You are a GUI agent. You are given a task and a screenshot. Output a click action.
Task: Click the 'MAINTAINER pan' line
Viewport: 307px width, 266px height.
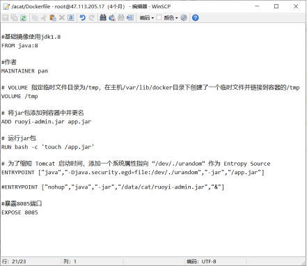(x=24, y=71)
